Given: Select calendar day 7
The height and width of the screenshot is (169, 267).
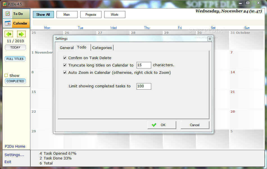Looking at the screenshot, I should (247, 60).
